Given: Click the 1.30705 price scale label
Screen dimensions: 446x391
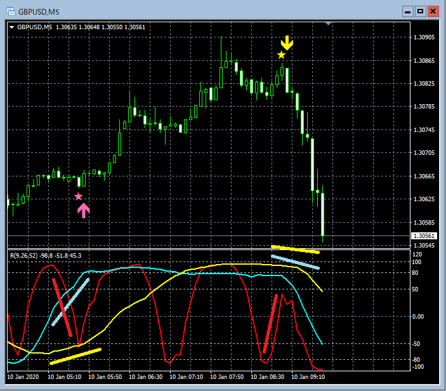Looking at the screenshot, I should coord(424,153).
